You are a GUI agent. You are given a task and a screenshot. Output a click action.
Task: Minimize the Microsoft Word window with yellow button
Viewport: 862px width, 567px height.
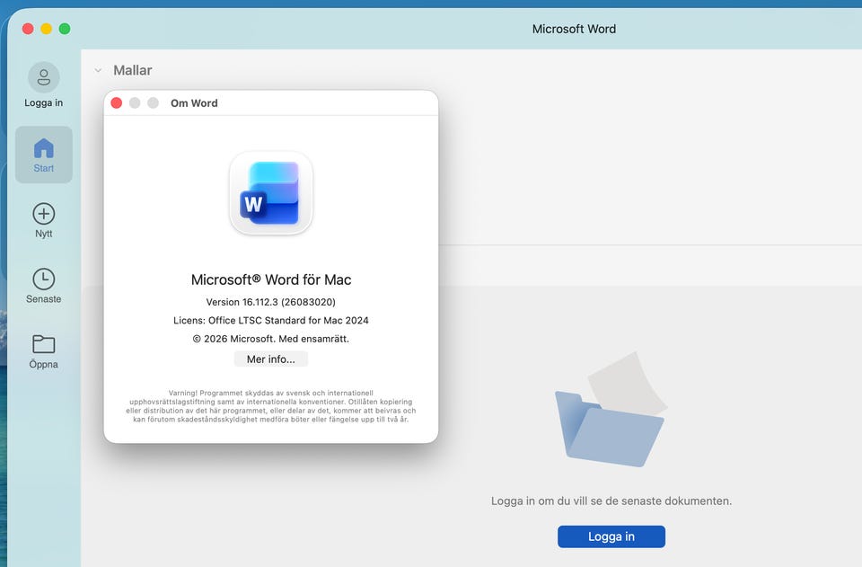(x=46, y=29)
